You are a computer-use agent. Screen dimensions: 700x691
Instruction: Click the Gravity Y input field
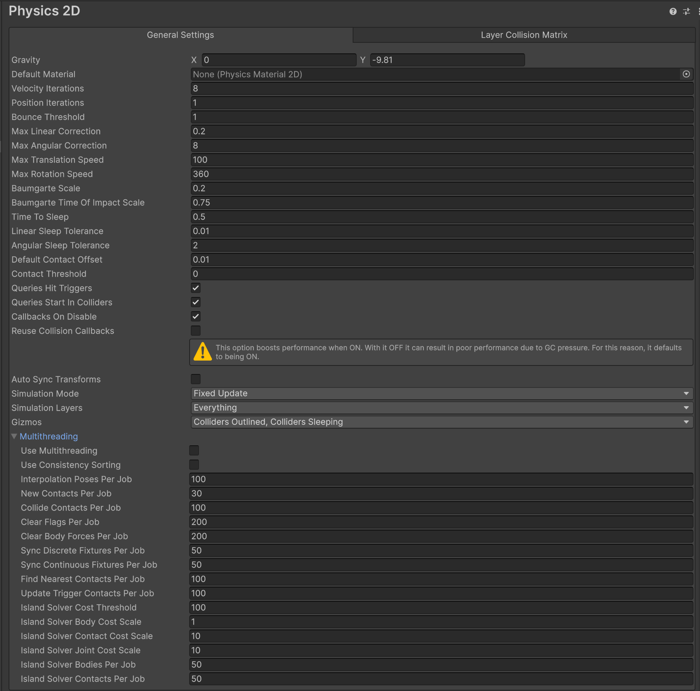click(447, 60)
